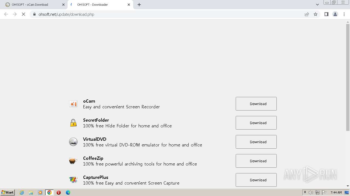Click the CapturePlus icon

(73, 180)
